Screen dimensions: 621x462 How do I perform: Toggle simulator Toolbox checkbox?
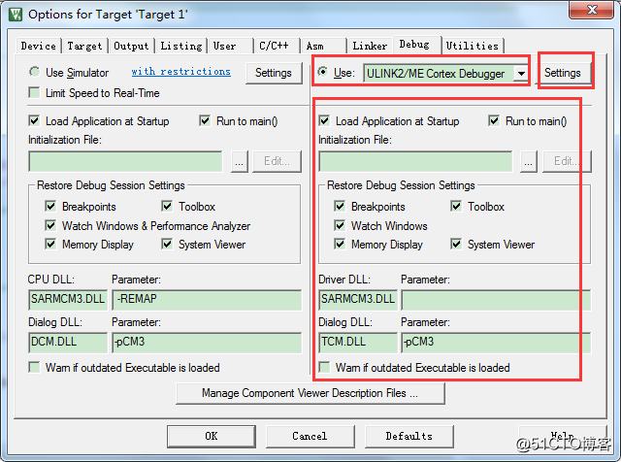167,206
